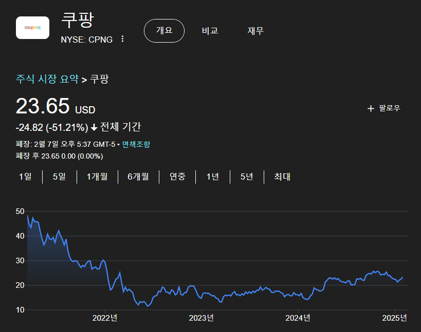Click the 2025년 axis label on chart

coord(395,318)
